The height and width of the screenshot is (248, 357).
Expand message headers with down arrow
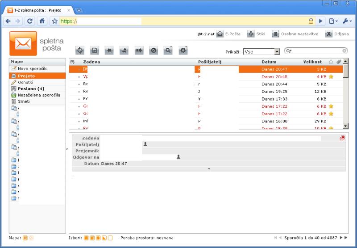coord(208,169)
